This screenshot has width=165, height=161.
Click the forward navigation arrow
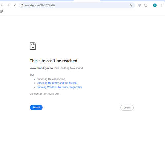[x=8, y=5]
